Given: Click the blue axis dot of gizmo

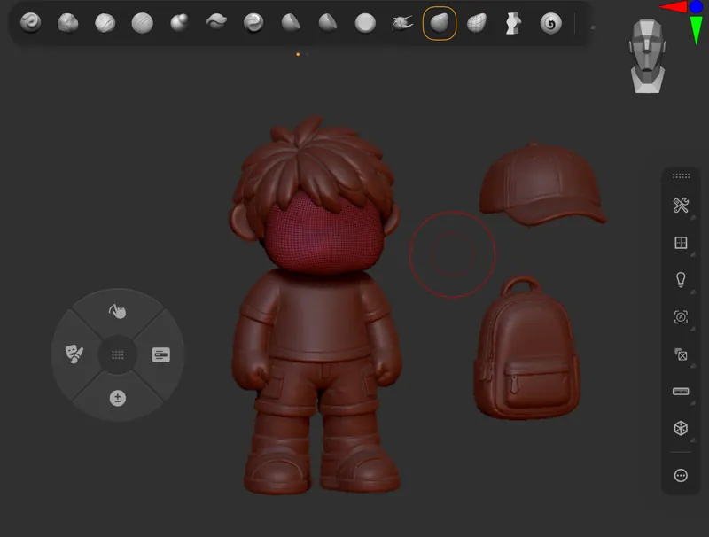Looking at the screenshot, I should 696,7.
